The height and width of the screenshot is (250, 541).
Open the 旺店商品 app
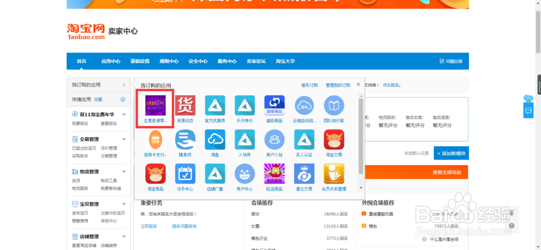274,173
